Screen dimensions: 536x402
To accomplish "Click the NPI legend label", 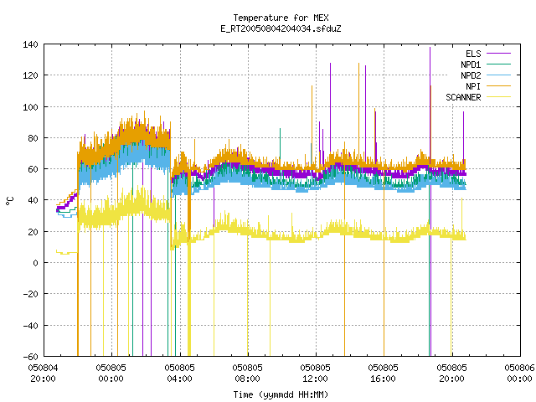I will [x=473, y=86].
